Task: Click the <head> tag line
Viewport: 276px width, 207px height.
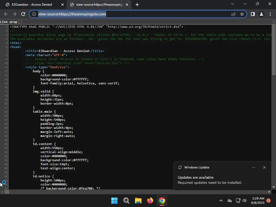Action: point(15,47)
